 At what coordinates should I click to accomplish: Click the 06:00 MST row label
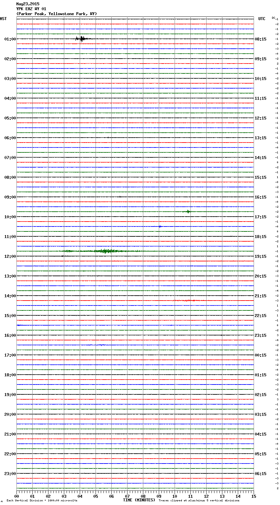click(10, 138)
